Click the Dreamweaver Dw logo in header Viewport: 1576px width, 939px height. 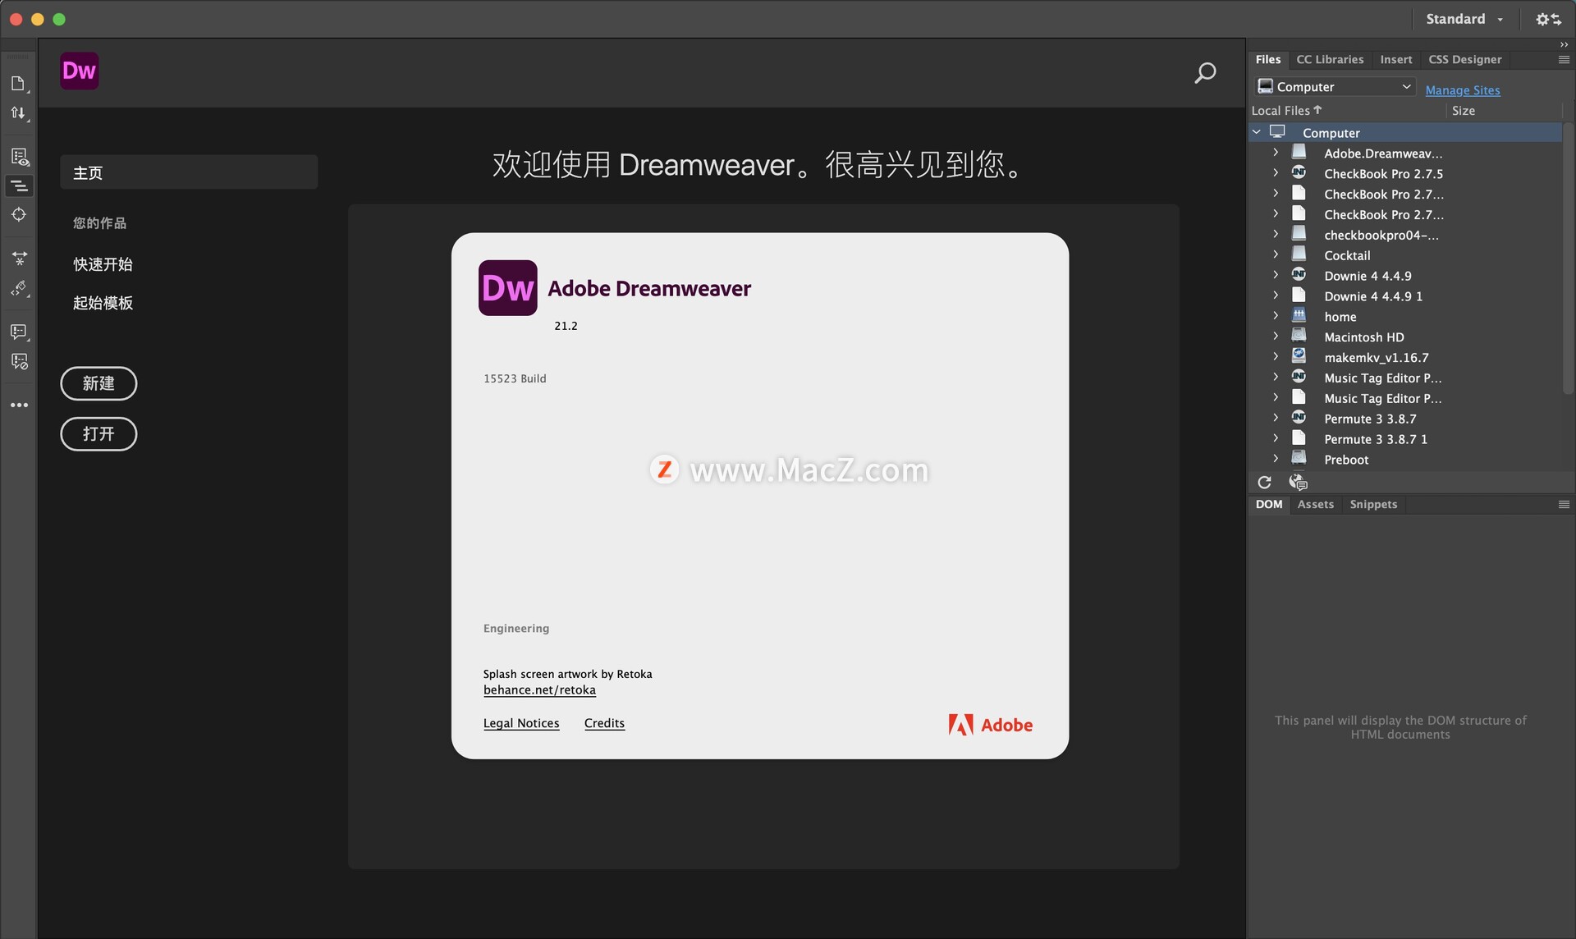pos(80,71)
